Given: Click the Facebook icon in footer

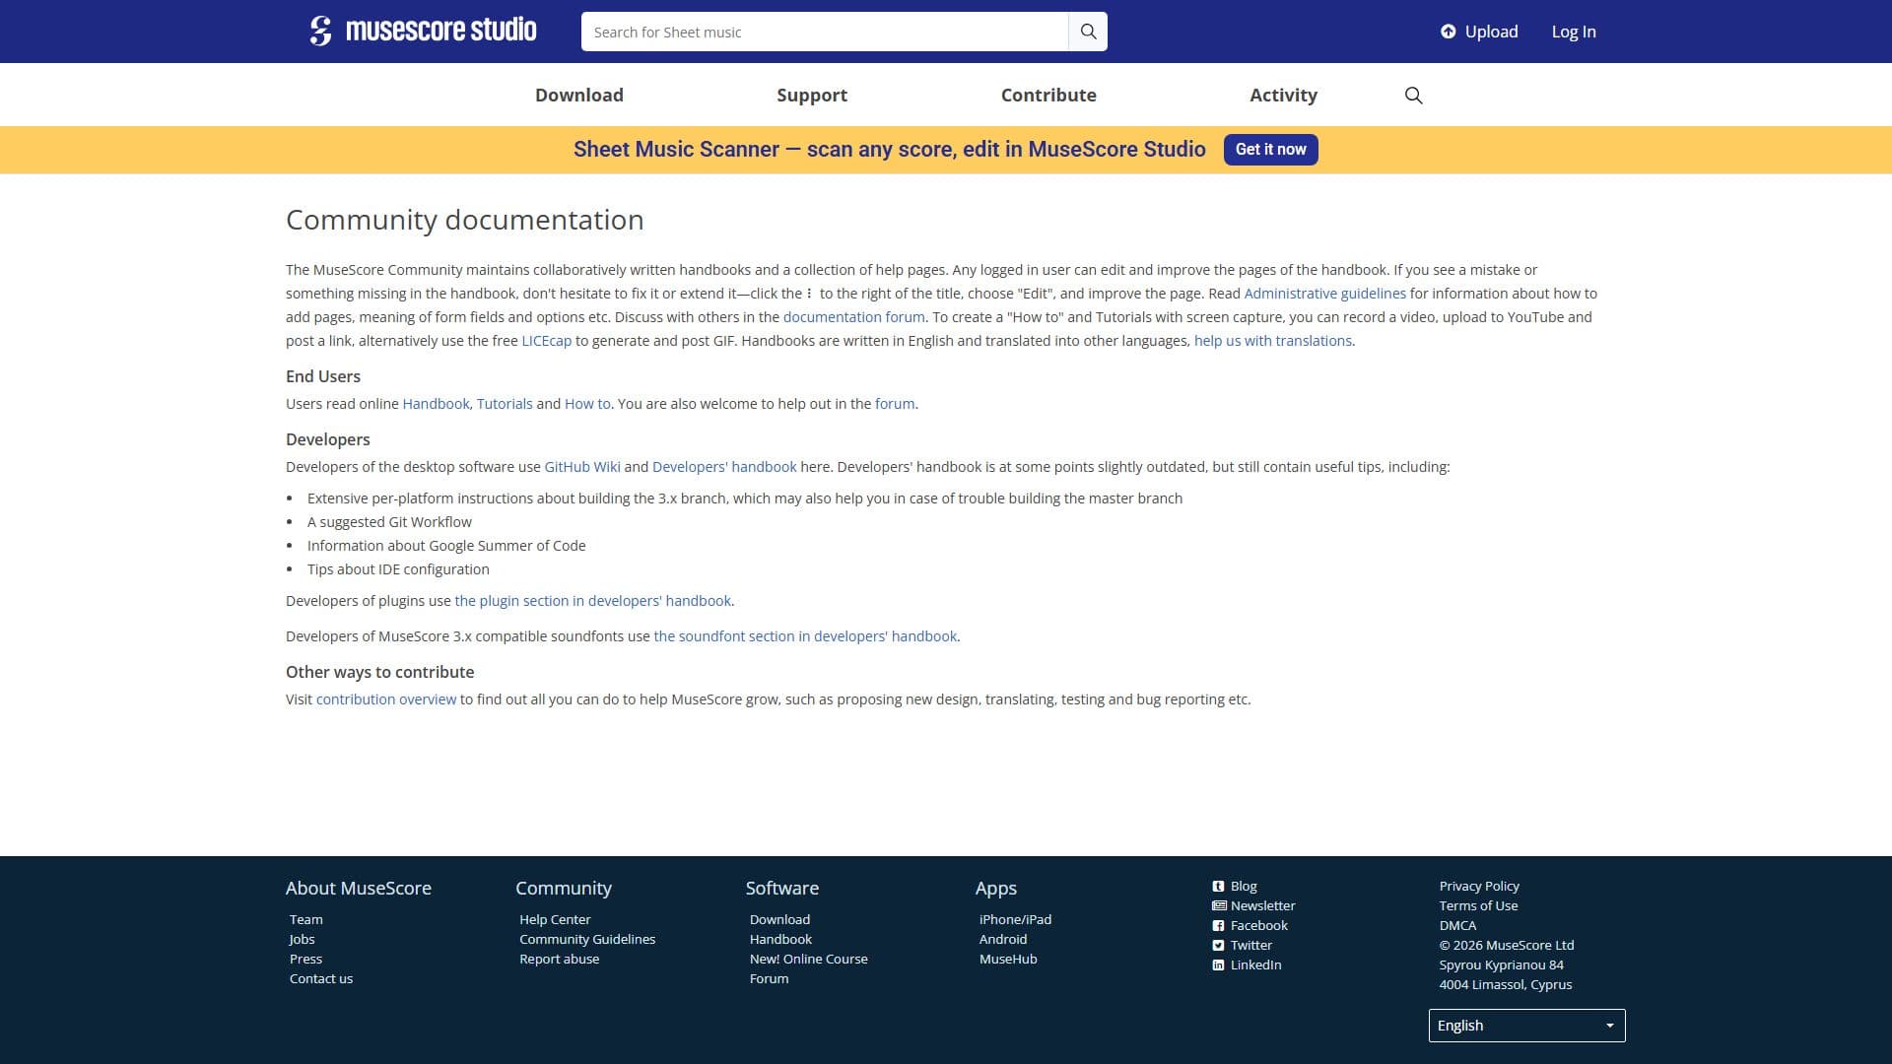Looking at the screenshot, I should pyautogui.click(x=1218, y=926).
